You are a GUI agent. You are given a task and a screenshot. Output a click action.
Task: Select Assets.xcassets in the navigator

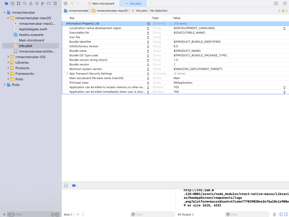(x=31, y=35)
